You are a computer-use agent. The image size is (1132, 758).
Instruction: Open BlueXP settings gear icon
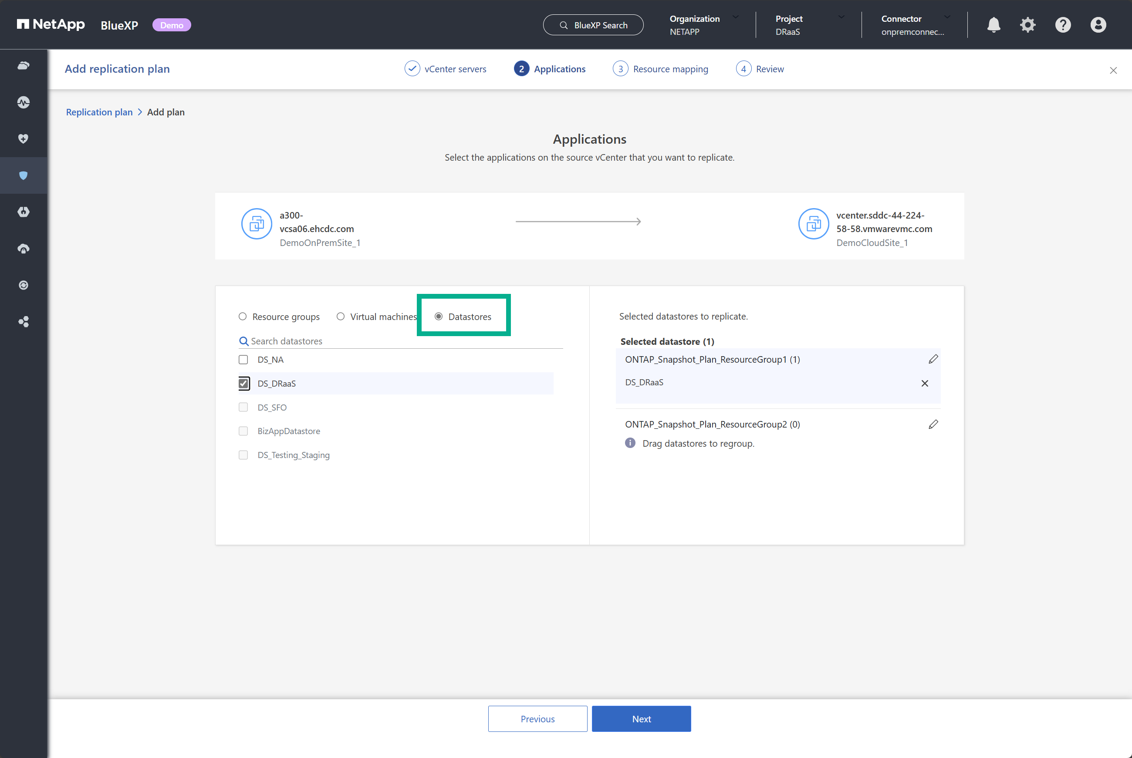[1027, 25]
